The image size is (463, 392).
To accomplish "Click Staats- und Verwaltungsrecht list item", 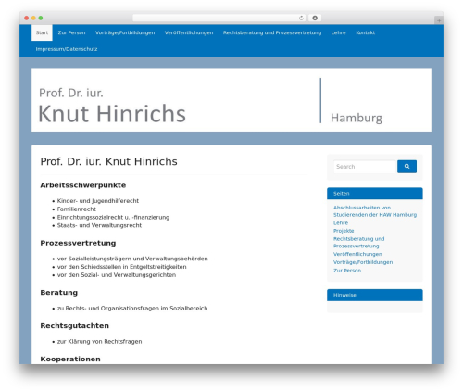I will pos(99,225).
